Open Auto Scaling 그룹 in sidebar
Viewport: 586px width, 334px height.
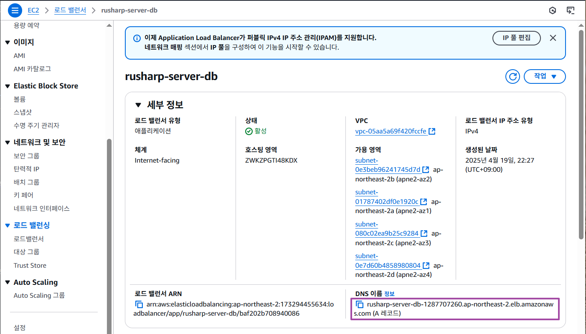(39, 296)
